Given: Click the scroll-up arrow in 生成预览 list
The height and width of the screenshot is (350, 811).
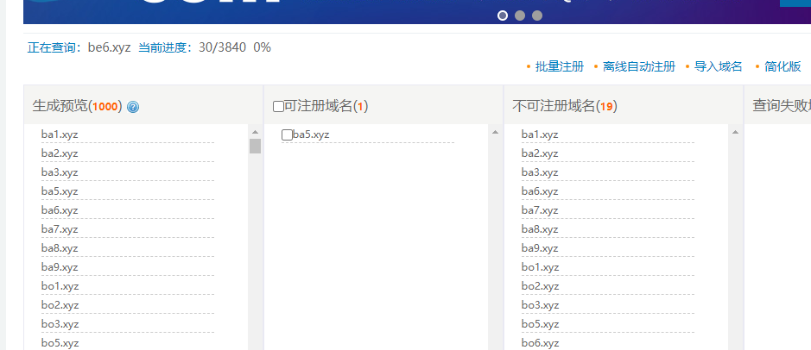Looking at the screenshot, I should pyautogui.click(x=255, y=132).
